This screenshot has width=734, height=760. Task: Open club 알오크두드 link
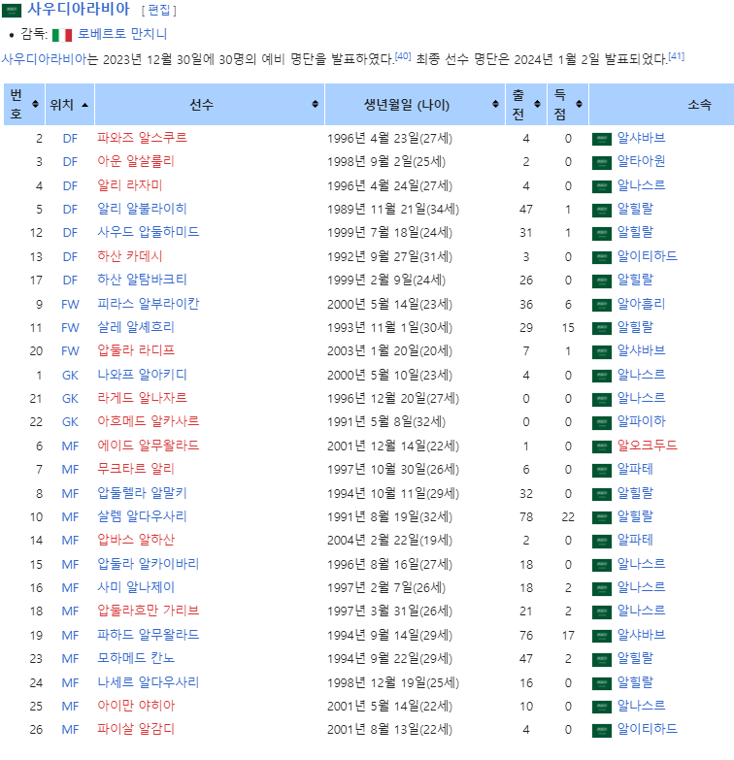click(648, 446)
